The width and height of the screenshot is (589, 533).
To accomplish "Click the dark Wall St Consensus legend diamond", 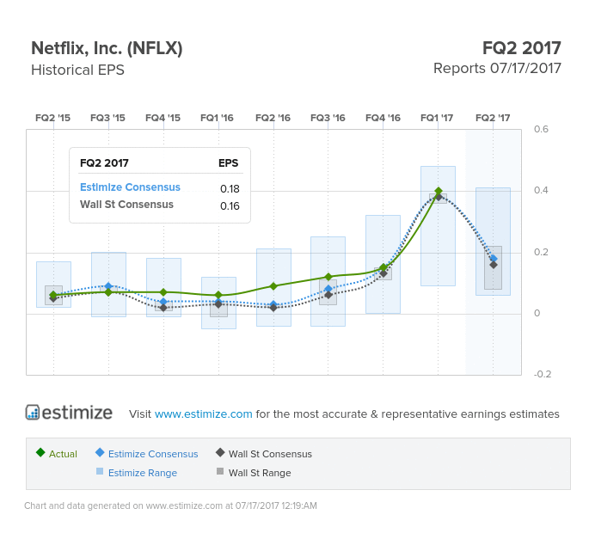I will pos(220,452).
